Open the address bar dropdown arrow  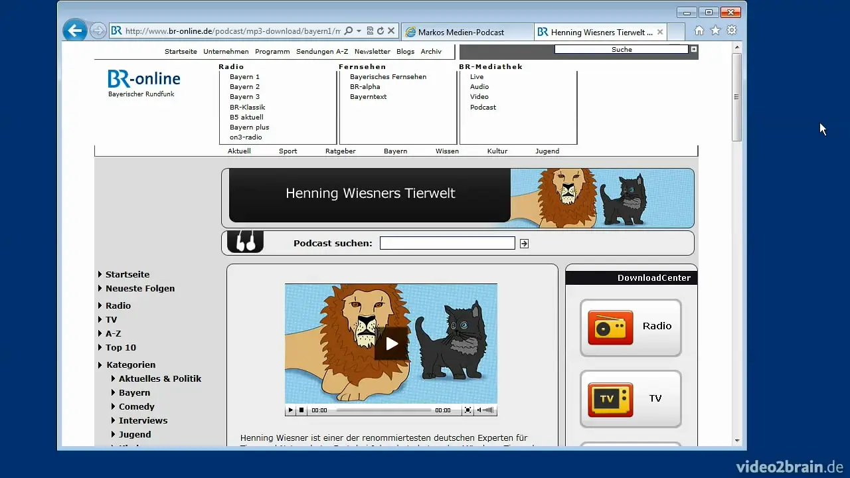tap(359, 31)
